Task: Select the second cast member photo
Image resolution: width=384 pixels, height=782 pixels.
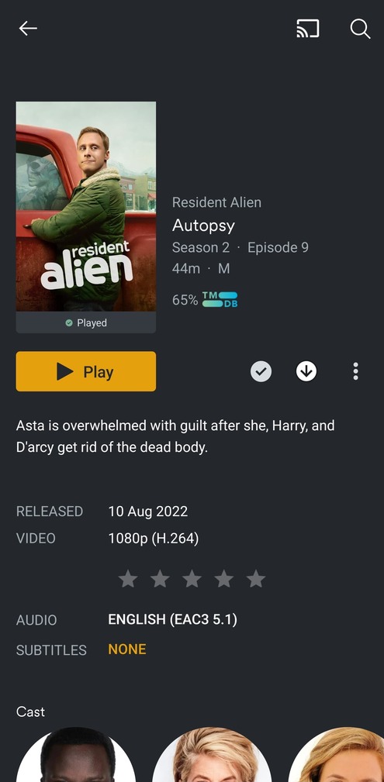Action: click(x=212, y=755)
